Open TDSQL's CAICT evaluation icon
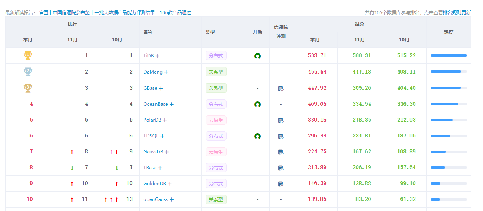The width and height of the screenshot is (483, 211). 281,136
